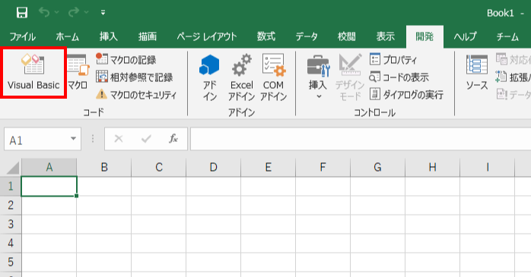This screenshot has width=531, height=277.
Task: Switch to the ヘルプ (Help) tab
Action: click(x=465, y=36)
